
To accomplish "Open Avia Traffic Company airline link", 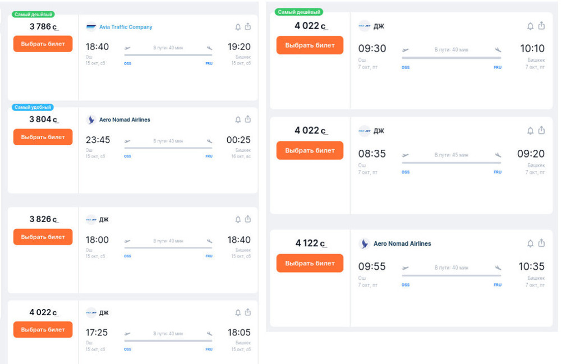I will coord(126,27).
